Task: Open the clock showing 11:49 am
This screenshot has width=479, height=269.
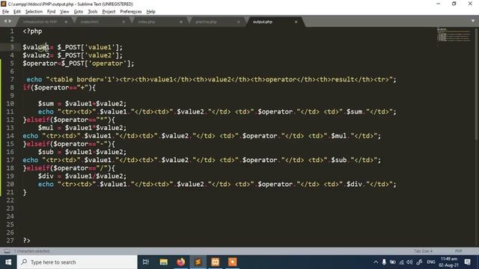Action: pyautogui.click(x=449, y=262)
